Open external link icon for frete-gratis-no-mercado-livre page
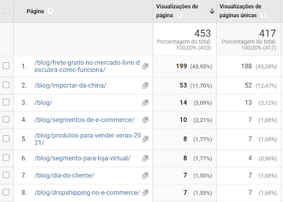 (x=145, y=66)
